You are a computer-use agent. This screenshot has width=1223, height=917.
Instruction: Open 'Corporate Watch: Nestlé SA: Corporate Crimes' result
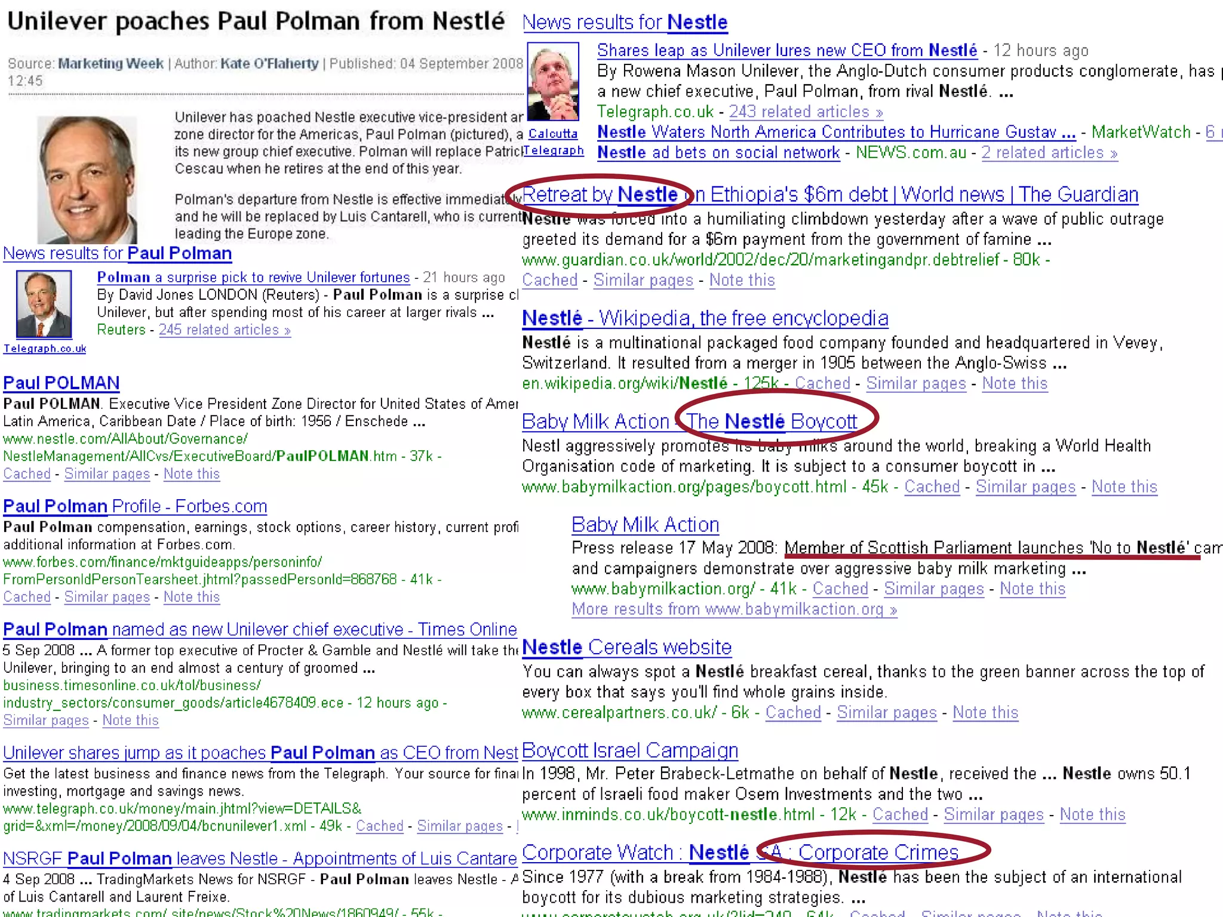click(x=739, y=853)
